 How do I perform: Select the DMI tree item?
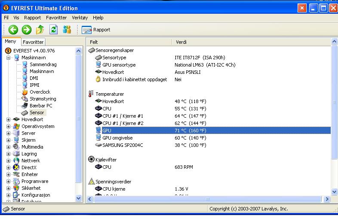tap(34, 78)
